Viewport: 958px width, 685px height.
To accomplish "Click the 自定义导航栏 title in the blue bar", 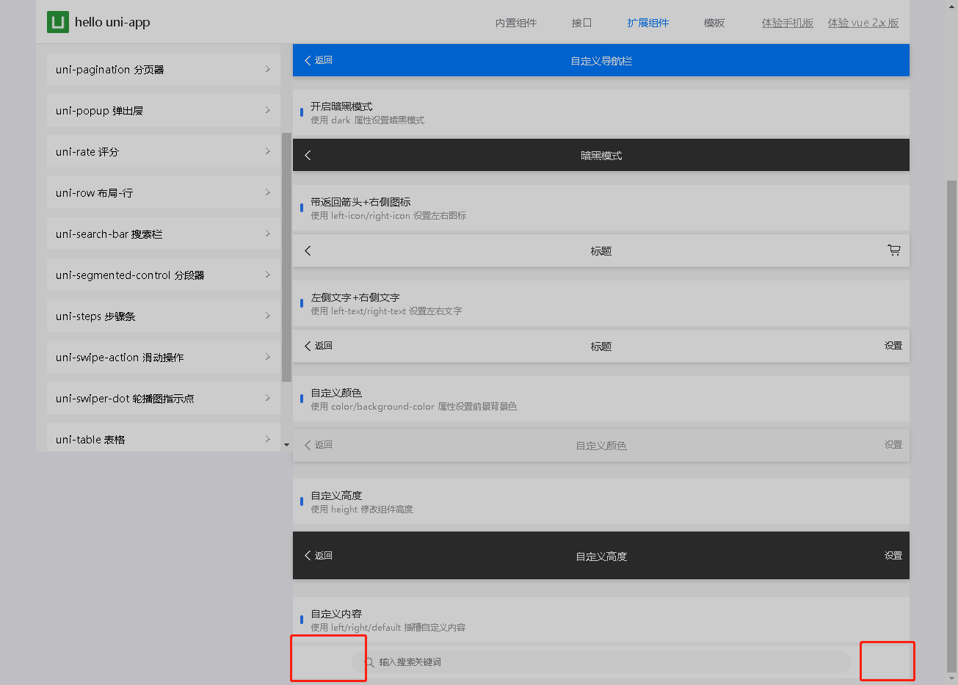I will coord(601,61).
